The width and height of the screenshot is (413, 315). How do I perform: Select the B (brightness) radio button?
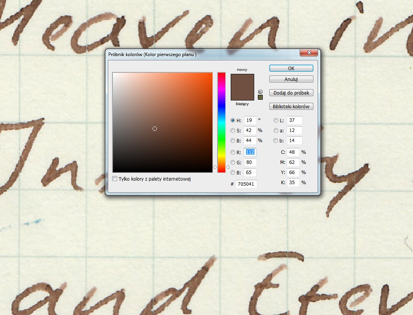pyautogui.click(x=233, y=141)
